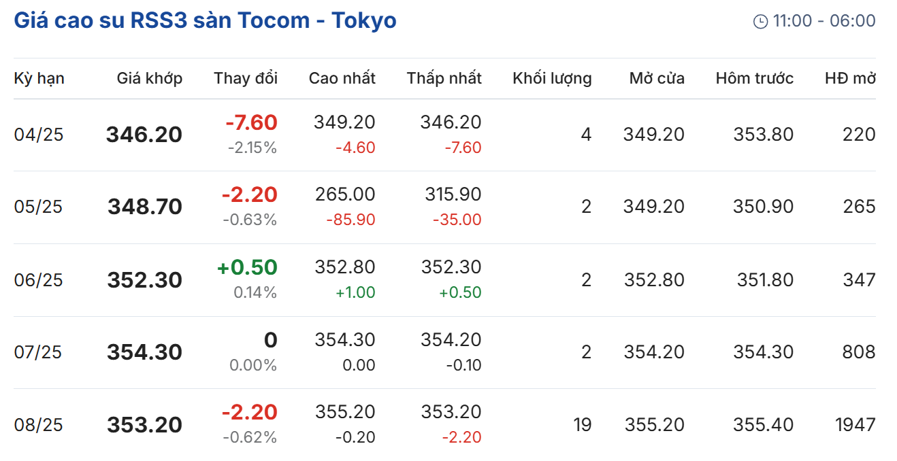
Task: Click the 1947 open interest value
Action: tap(855, 425)
